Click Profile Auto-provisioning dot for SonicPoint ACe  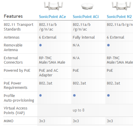(x=40, y=96)
